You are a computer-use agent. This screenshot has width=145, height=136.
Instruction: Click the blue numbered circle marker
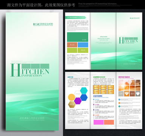click(x=119, y=99)
